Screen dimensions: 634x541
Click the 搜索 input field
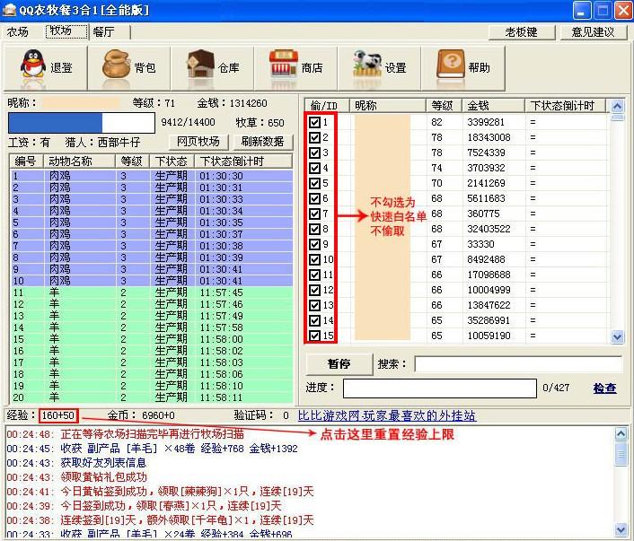pyautogui.click(x=518, y=364)
